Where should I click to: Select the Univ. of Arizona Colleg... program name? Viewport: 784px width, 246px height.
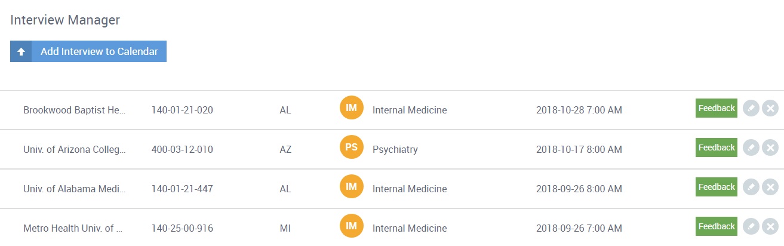[x=75, y=149]
